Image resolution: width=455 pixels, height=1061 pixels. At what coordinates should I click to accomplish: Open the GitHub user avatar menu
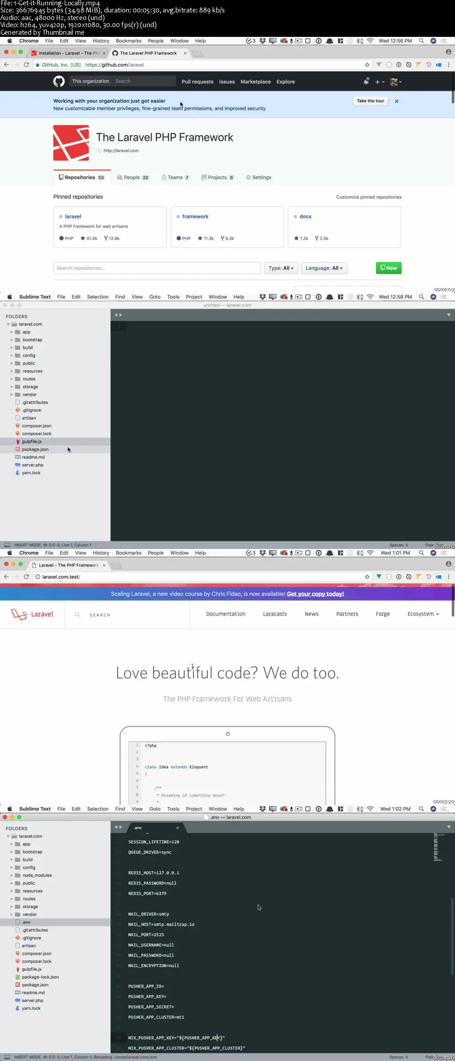(395, 82)
